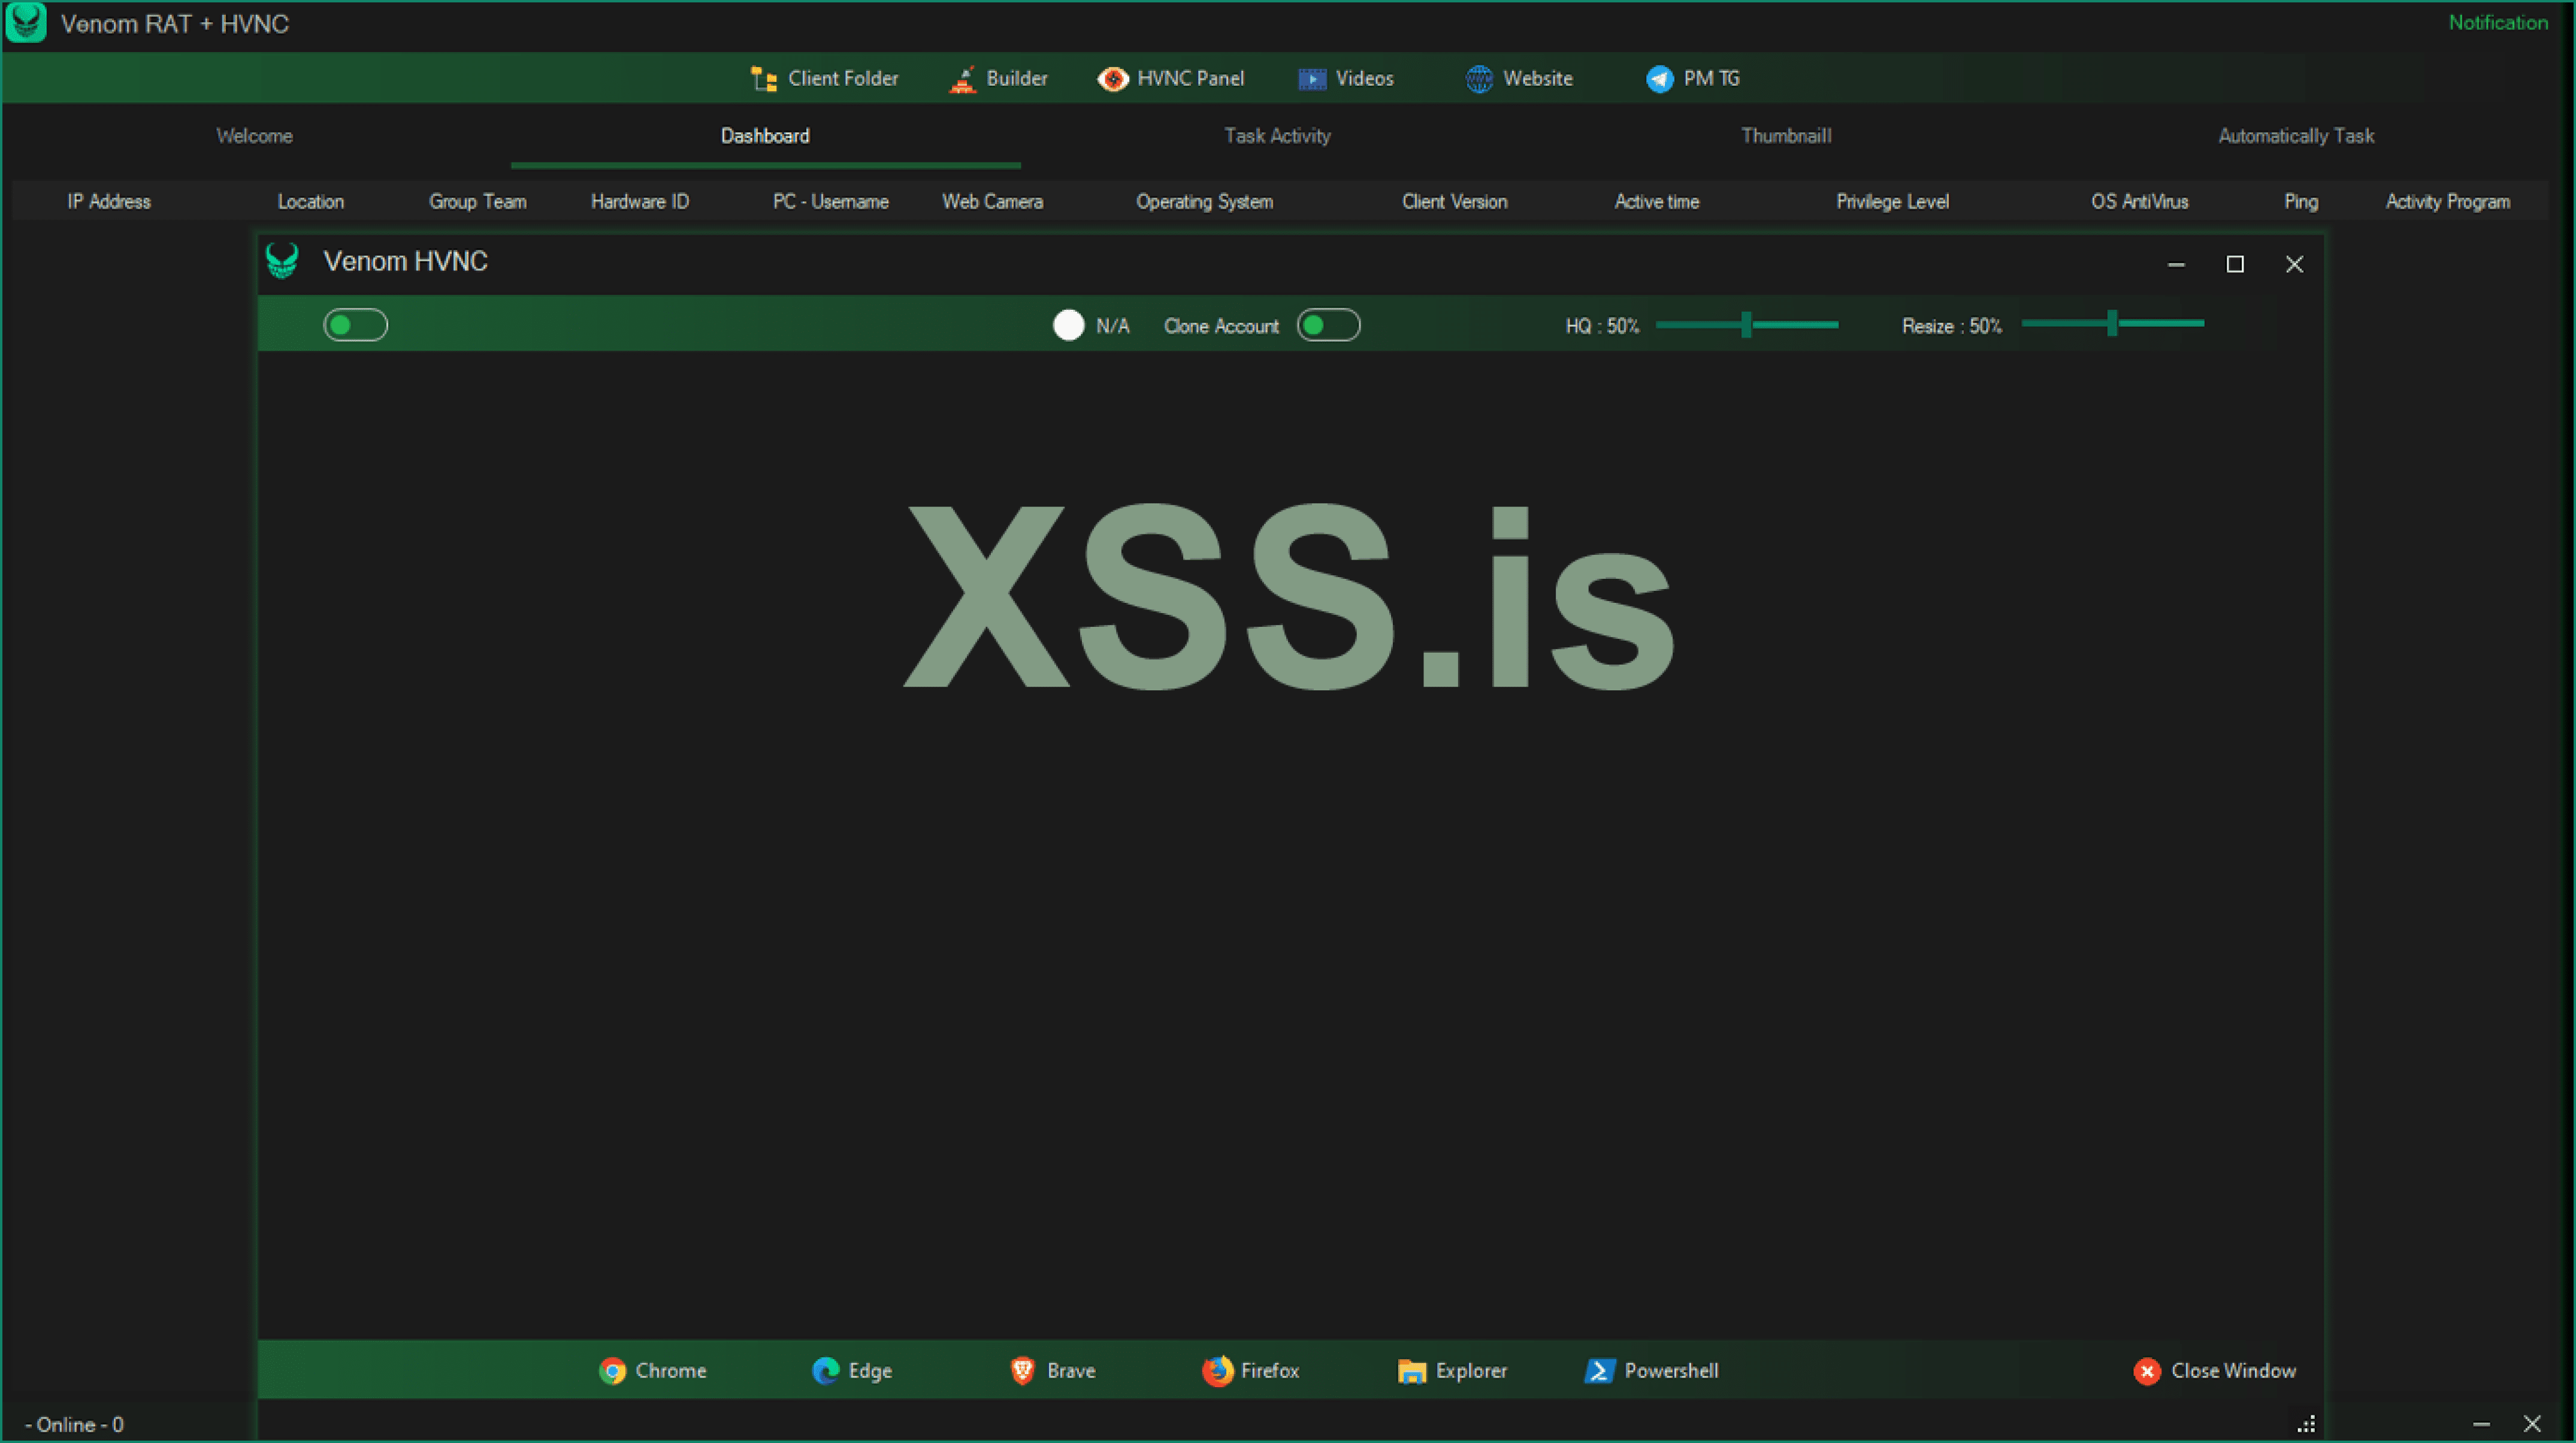Select the N/A radio indicator
The image size is (2576, 1443).
pos(1068,325)
